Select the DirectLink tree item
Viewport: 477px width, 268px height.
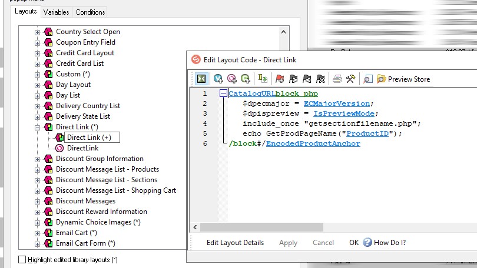82,148
